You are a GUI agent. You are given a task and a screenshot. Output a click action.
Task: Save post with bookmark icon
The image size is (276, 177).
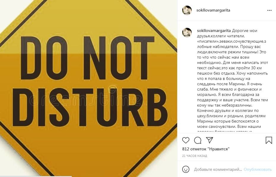(x=269, y=140)
